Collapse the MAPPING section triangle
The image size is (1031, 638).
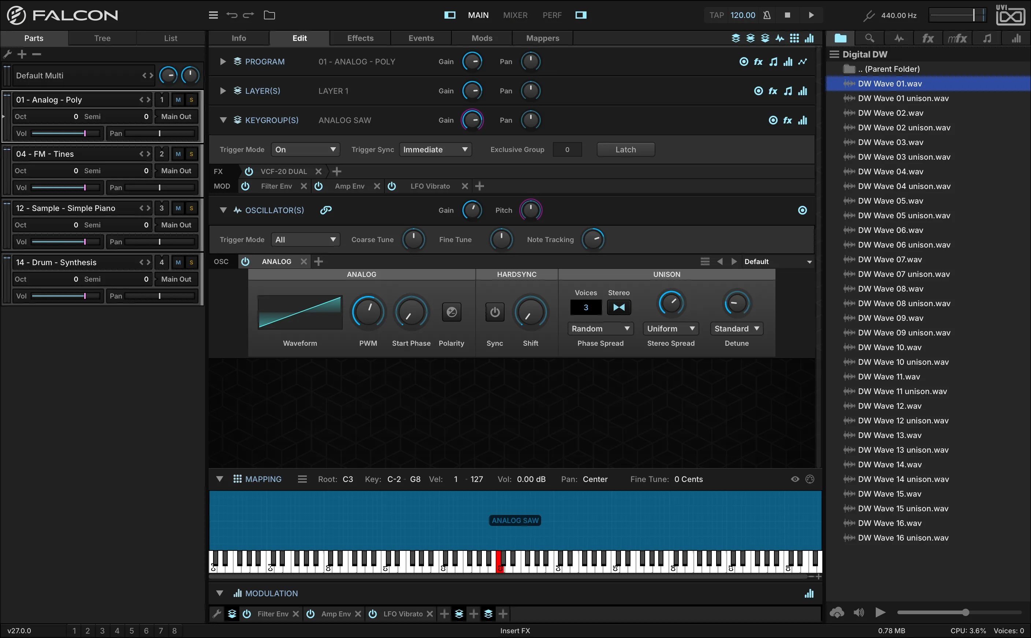pos(219,479)
